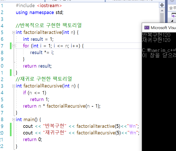Collapse the factorialIteractive function outline
Viewport: 176px width, 151px height.
[x=14, y=32]
